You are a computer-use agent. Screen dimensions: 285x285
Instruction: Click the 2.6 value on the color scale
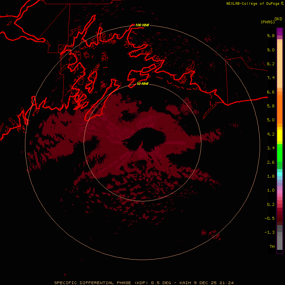pyautogui.click(x=271, y=162)
